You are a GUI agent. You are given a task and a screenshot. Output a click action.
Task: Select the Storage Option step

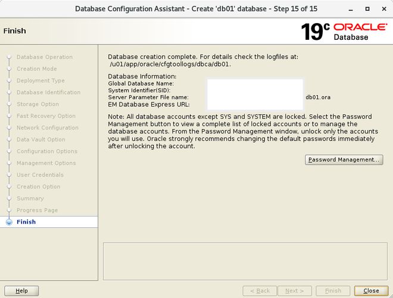[38, 104]
